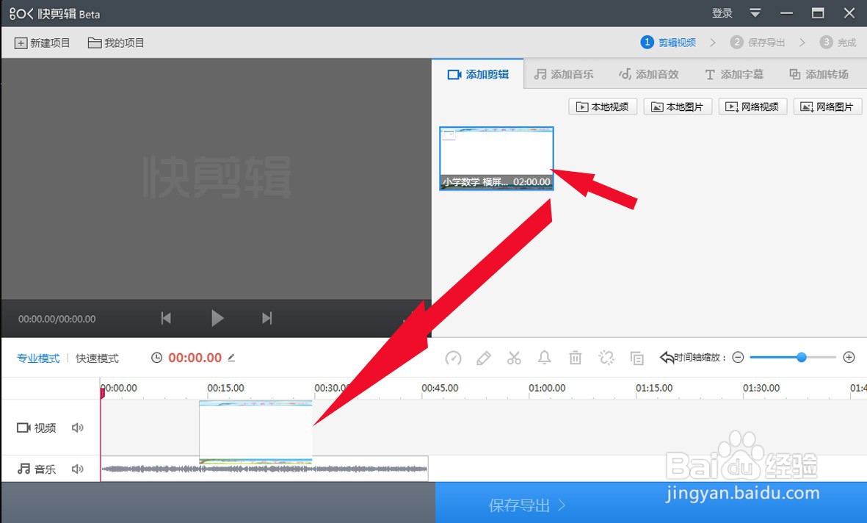
Task: Click the login (登录) link
Action: tap(722, 13)
